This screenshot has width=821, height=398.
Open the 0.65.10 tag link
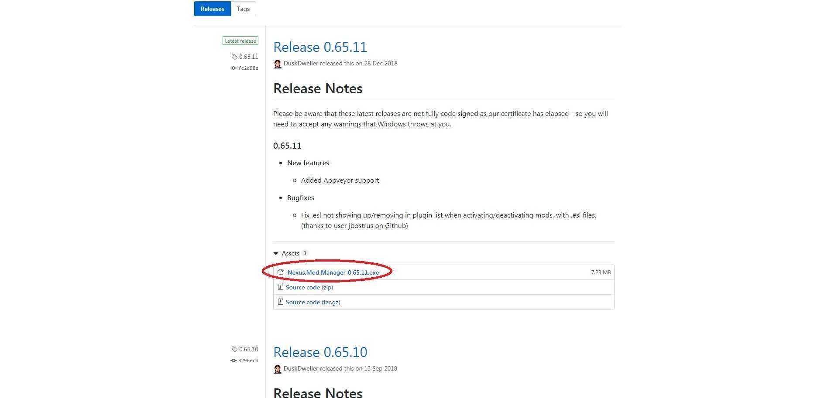click(248, 349)
